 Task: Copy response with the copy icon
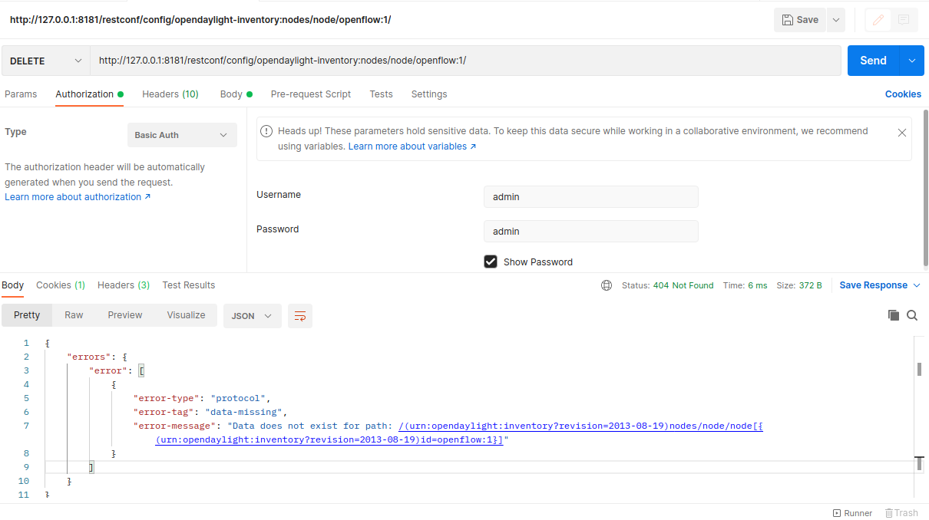click(x=894, y=315)
